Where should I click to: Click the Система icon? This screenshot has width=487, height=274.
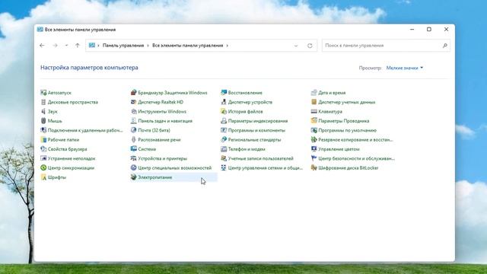click(134, 149)
